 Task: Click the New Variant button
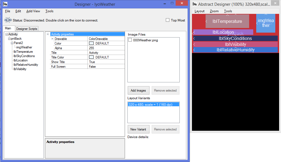click(138, 129)
